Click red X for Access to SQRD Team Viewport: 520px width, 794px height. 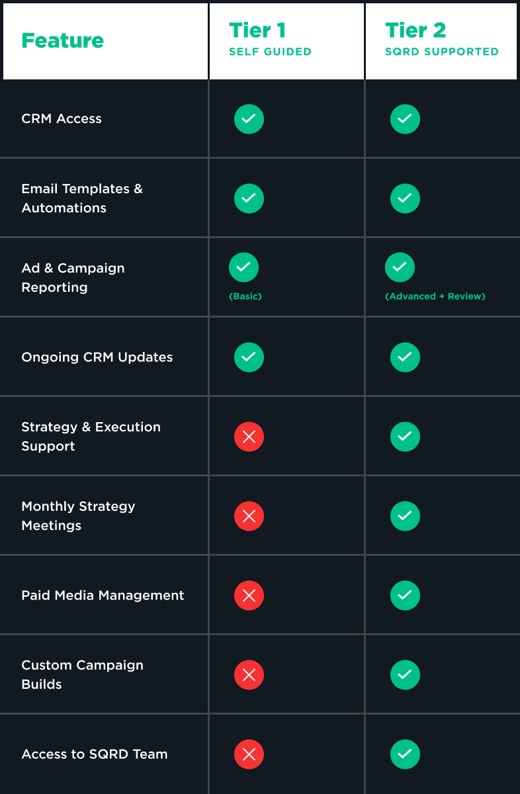pos(249,754)
